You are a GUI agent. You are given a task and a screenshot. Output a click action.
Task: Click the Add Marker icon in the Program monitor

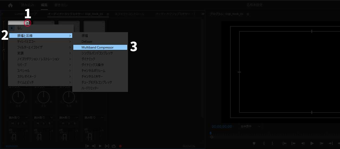pos(254,143)
